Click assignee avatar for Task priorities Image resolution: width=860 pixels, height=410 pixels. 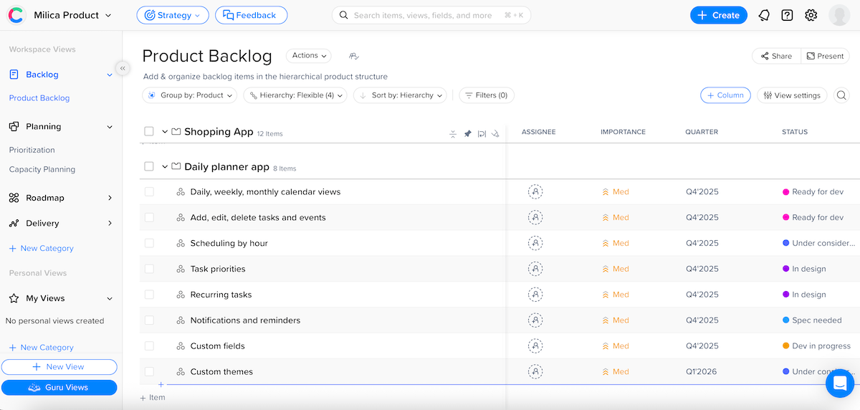535,269
